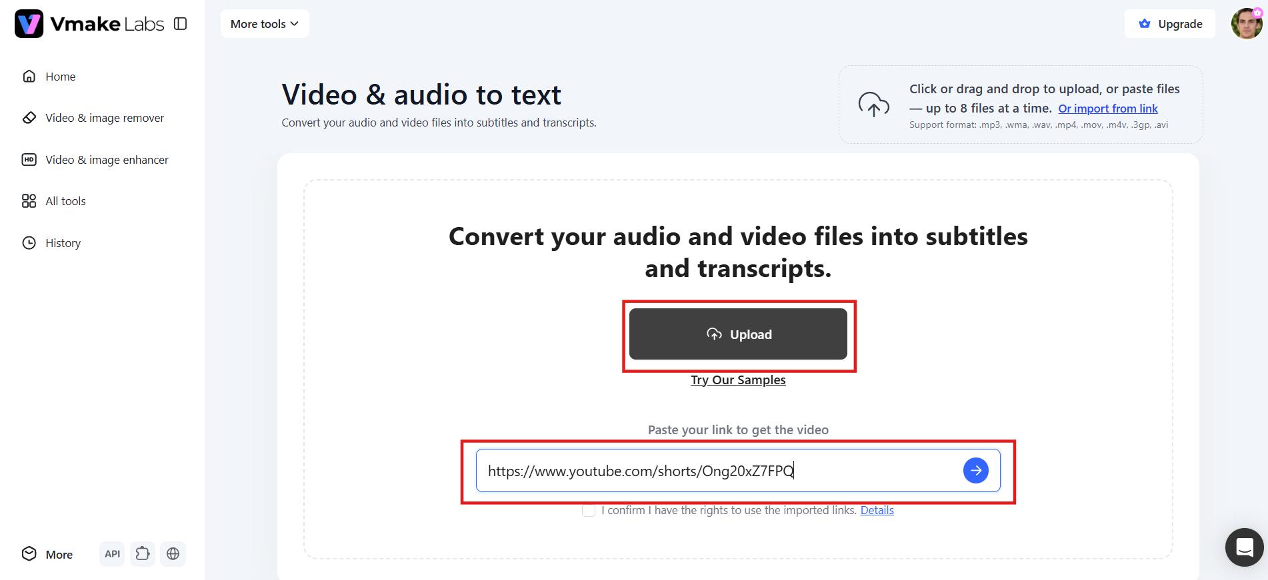Click the puzzle-piece extension icon
This screenshot has width=1268, height=580.
coord(143,554)
